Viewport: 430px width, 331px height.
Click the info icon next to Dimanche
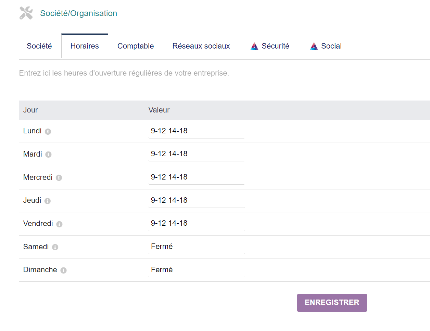(x=64, y=270)
